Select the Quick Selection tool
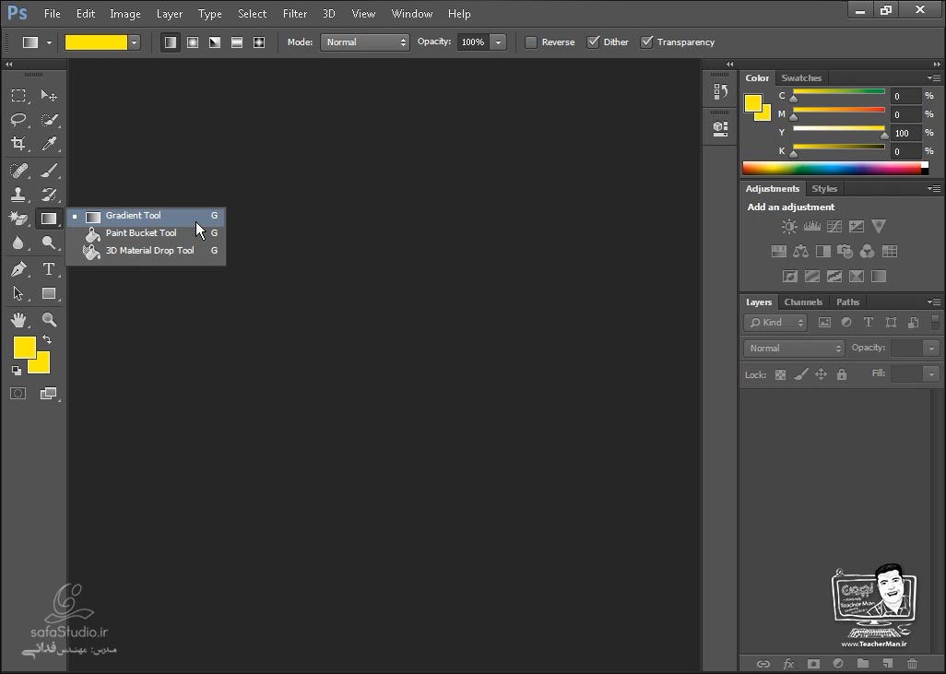The height and width of the screenshot is (674, 946). tap(49, 120)
